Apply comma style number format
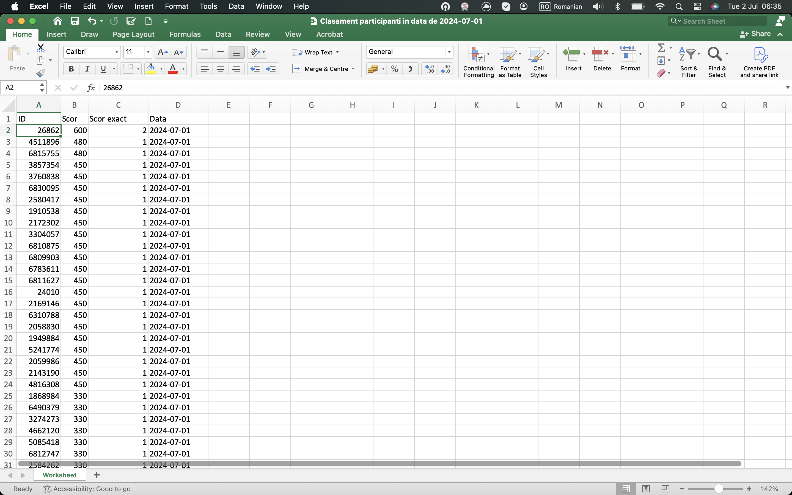 (410, 69)
